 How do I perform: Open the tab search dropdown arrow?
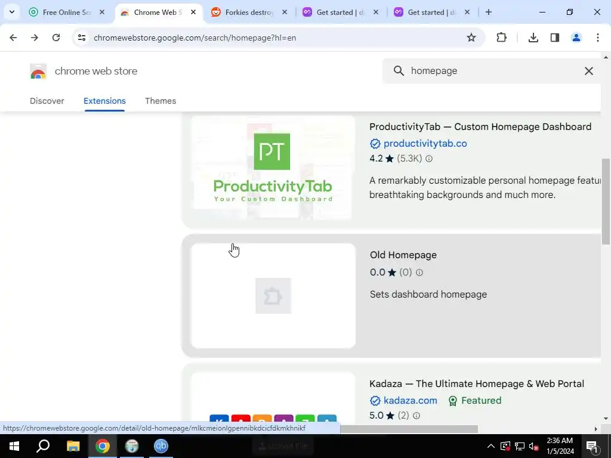pos(12,12)
